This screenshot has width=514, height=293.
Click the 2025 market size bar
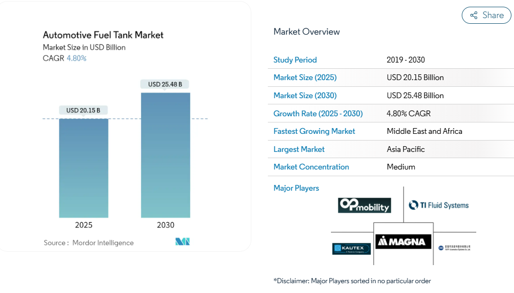(84, 168)
